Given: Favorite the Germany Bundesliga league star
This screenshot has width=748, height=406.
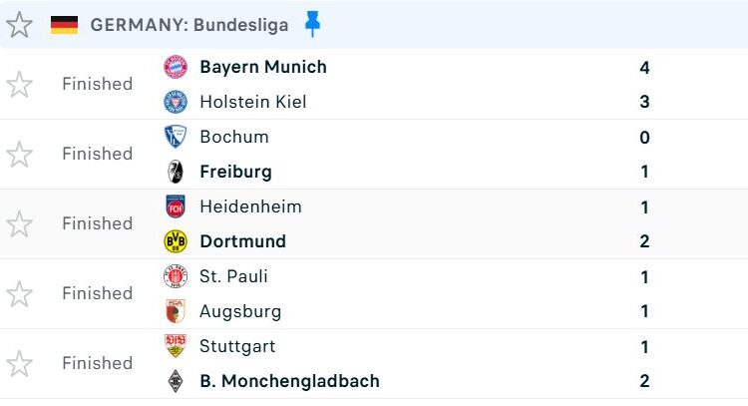Looking at the screenshot, I should coord(19,25).
